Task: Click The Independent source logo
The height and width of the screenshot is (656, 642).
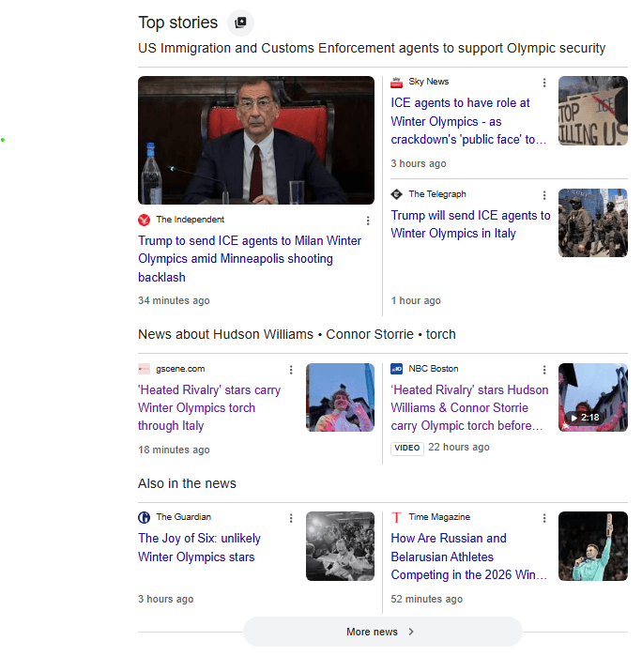Action: point(145,220)
